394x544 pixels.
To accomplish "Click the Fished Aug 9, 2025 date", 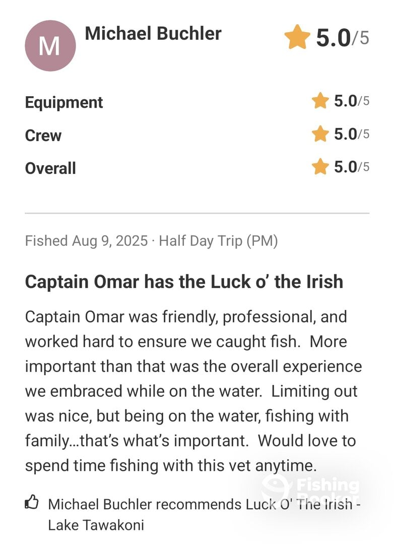I will pyautogui.click(x=87, y=241).
